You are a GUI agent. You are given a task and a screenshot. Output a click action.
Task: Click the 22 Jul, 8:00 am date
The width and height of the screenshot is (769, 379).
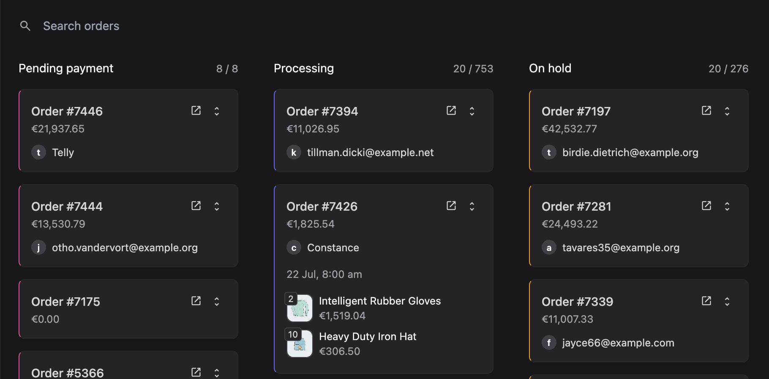[x=325, y=275]
